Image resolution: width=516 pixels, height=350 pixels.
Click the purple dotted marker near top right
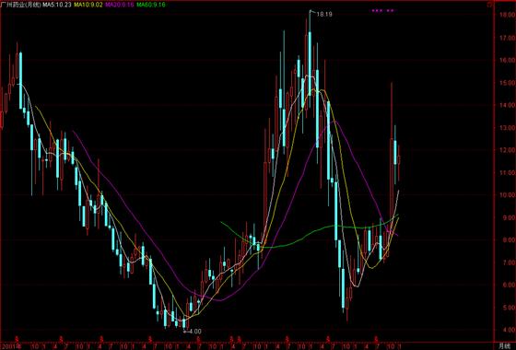(382, 10)
